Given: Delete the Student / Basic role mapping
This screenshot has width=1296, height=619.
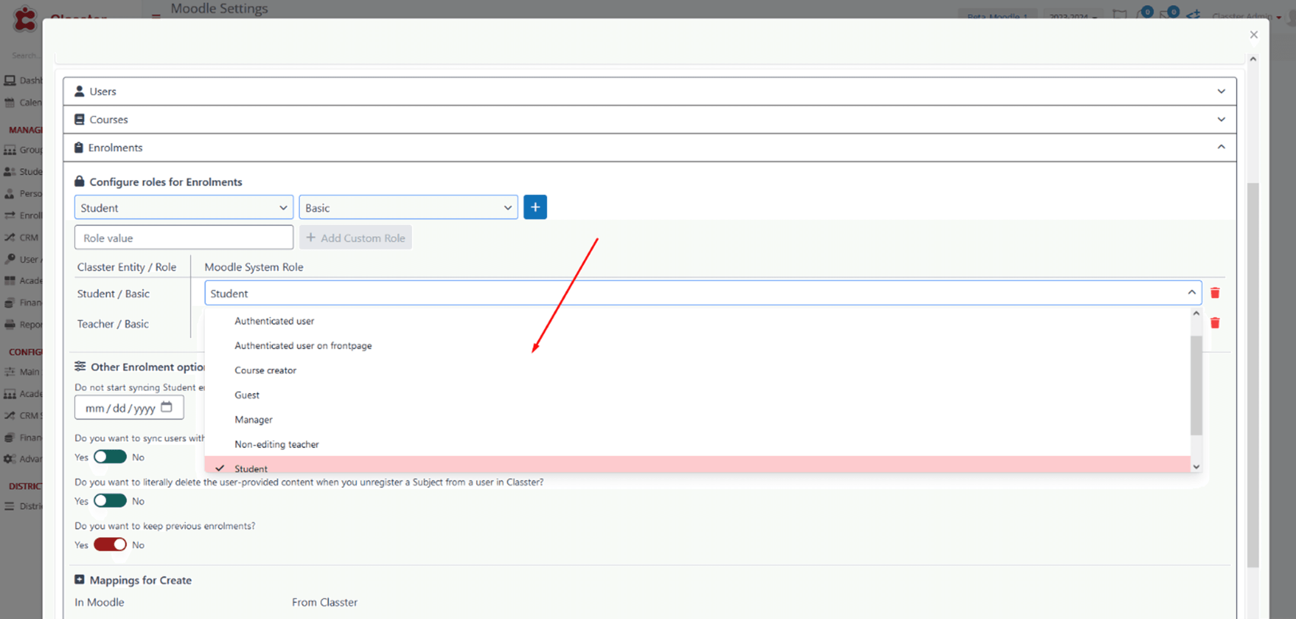Looking at the screenshot, I should [x=1215, y=293].
